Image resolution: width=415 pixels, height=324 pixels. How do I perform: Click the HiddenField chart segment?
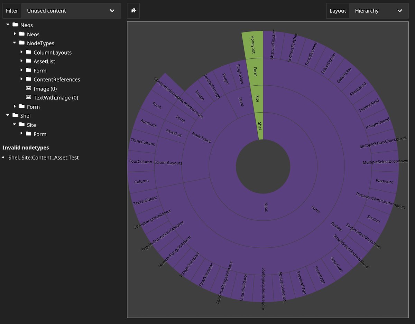pyautogui.click(x=369, y=105)
